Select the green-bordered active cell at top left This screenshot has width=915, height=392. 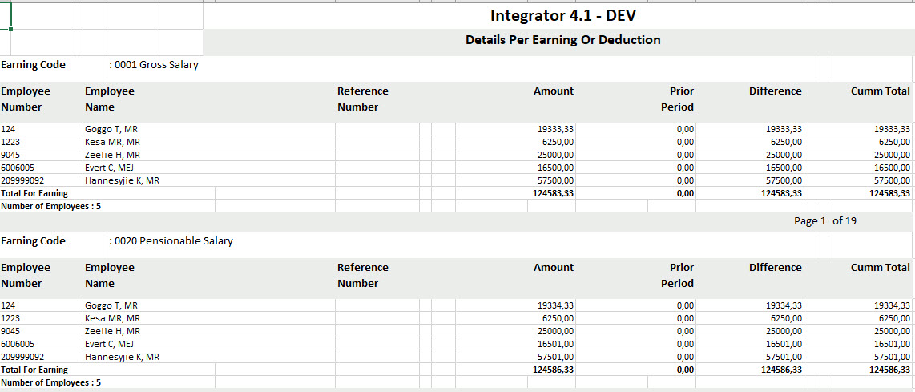[x=6, y=16]
